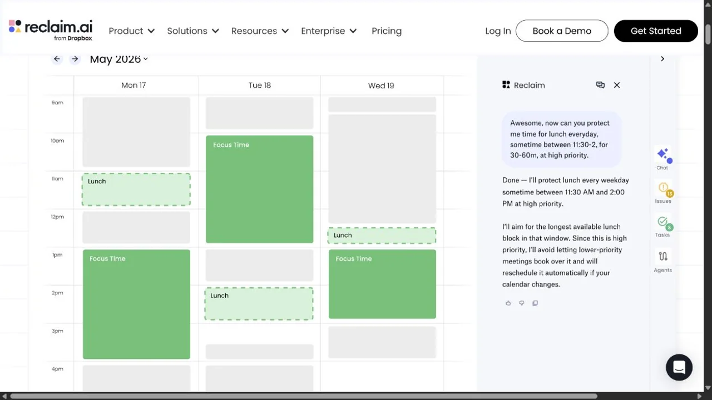
Task: Open new chat icon in Reclaim panel
Action: coord(600,85)
